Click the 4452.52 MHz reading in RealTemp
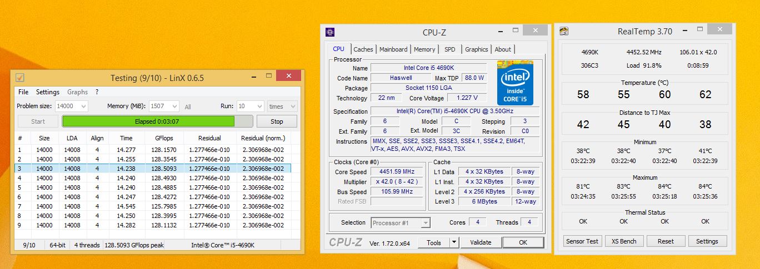 click(x=644, y=52)
